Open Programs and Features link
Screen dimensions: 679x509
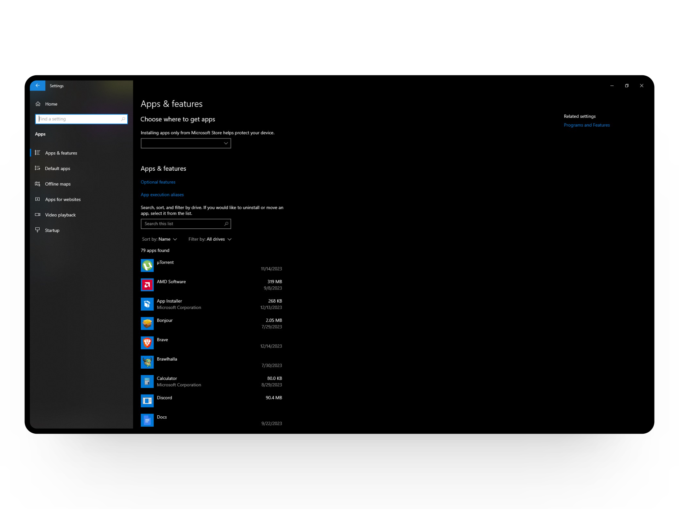[x=586, y=125]
